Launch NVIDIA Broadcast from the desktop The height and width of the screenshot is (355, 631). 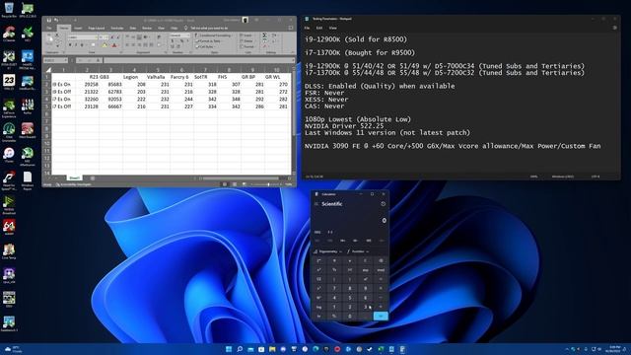pyautogui.click(x=9, y=204)
